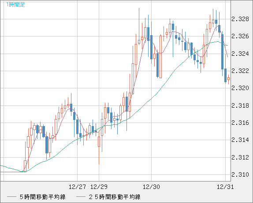This screenshot has width=253, height=203.
Task: Click the 2.324 price axis label
Action: [x=240, y=54]
